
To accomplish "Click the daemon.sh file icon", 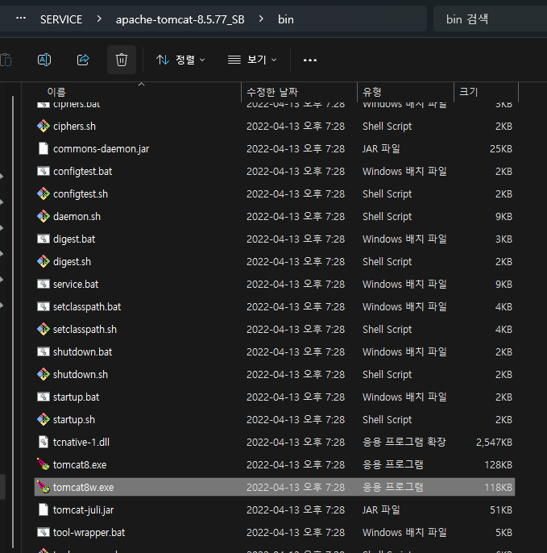I will (x=44, y=216).
